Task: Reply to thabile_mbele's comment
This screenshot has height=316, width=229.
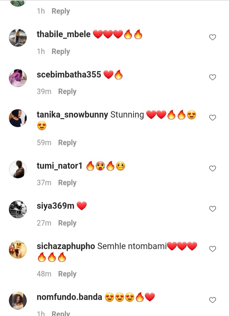Action: 61,52
